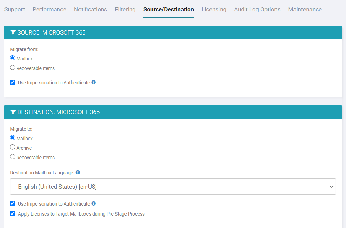346x228 pixels.
Task: Open the Destination Mailbox Language dropdown
Action: 173,187
